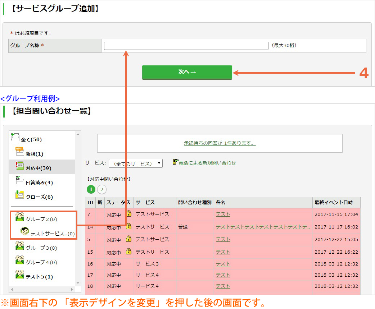Click the ID column header
Viewport: 375px width, 309px height.
pyautogui.click(x=90, y=203)
